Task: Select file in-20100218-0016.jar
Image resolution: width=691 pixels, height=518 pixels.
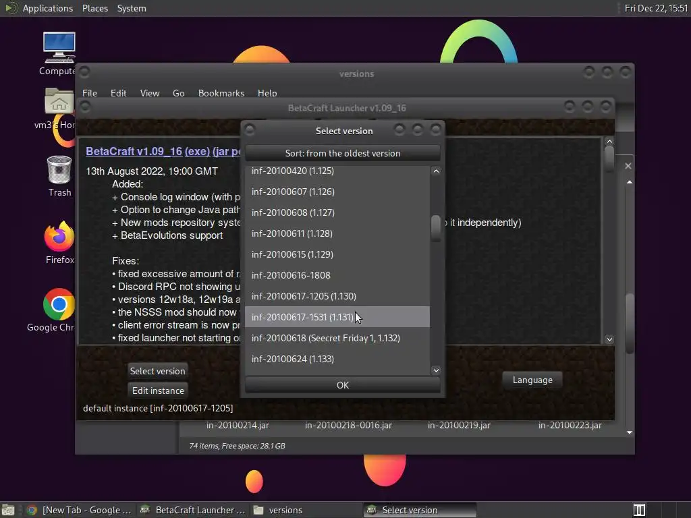Action: pos(348,426)
